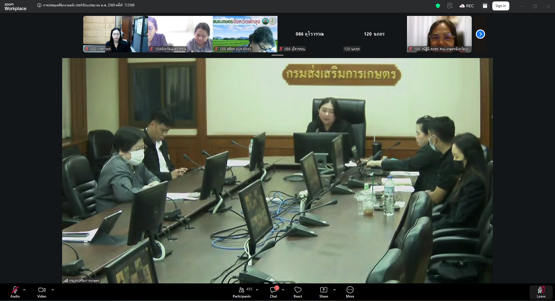555x301 pixels.
Task: Click the กรมส่งเสริมการเกษตร speaker name label
Action: [84, 280]
